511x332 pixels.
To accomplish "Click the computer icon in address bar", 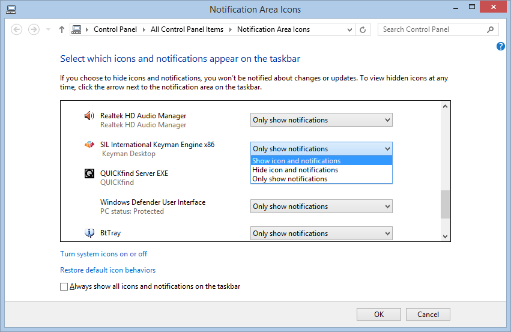I will click(x=76, y=29).
